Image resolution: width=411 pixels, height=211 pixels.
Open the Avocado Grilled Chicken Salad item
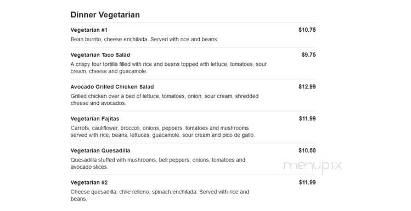pos(112,87)
